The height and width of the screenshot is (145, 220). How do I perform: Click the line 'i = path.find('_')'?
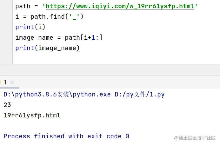(x=50, y=17)
